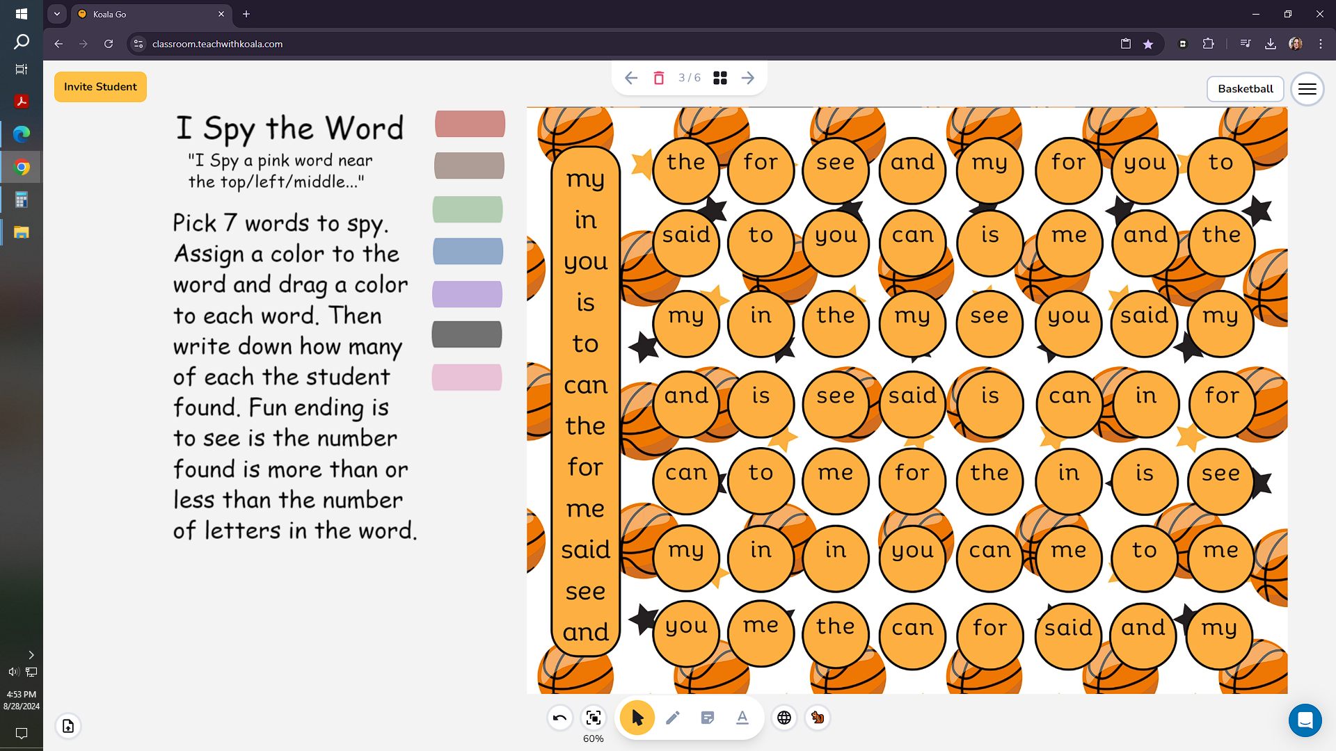
Task: Expand the collapsed sidebar panel arrow
Action: [x=32, y=654]
